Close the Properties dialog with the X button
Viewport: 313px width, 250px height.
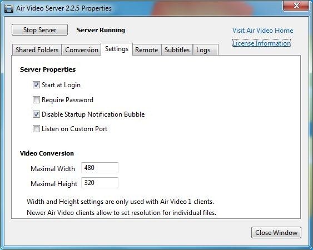click(296, 6)
